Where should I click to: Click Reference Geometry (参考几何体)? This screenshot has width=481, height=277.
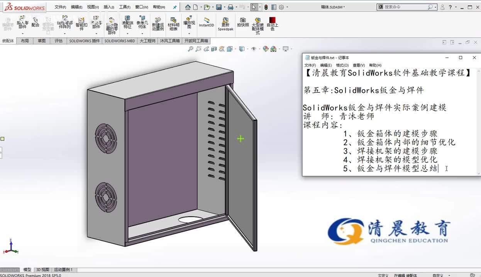point(142,22)
